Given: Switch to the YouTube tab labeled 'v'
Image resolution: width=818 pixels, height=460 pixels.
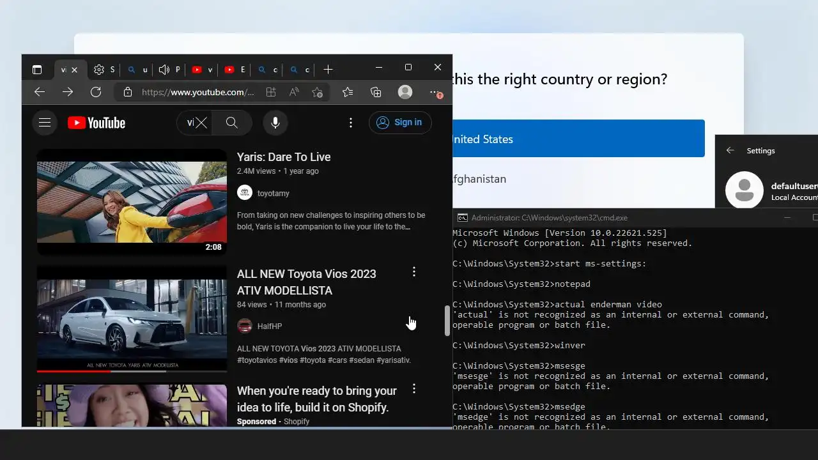Looking at the screenshot, I should point(202,70).
